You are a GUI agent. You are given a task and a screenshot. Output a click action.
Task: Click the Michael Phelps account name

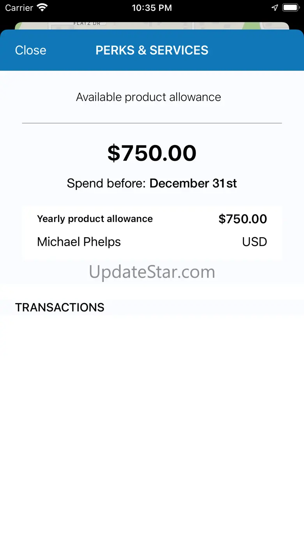point(79,242)
